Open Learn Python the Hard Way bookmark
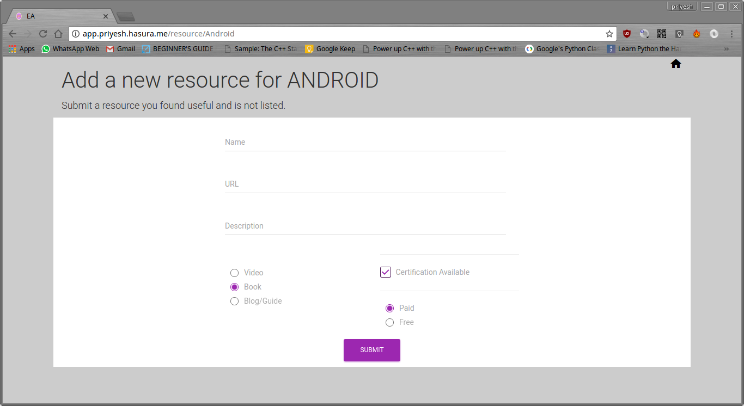 644,49
